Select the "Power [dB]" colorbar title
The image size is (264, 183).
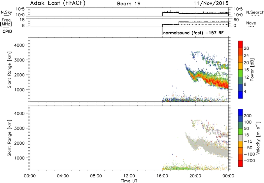click(x=252, y=70)
